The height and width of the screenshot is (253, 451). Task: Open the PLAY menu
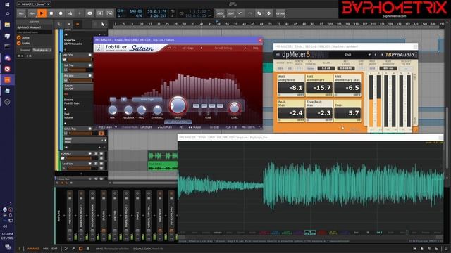tap(32, 13)
